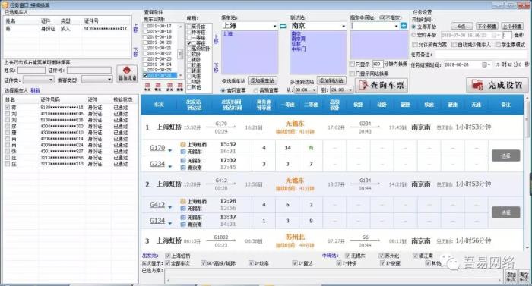Viewport: 532px width, 286px height.
Task: Click the G170 train number link
Action: point(157,148)
